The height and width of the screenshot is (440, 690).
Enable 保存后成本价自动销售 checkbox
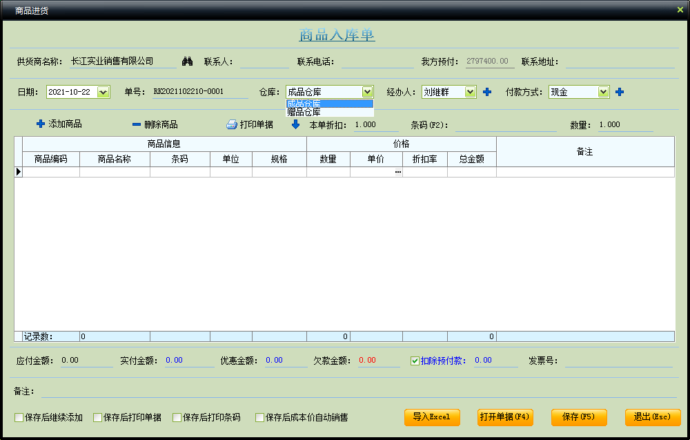coord(259,417)
